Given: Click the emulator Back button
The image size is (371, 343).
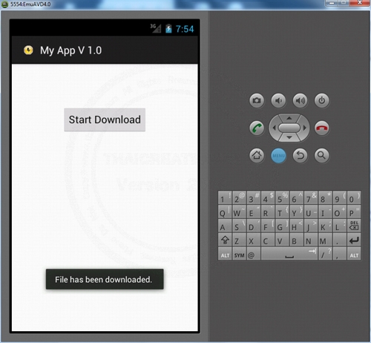Looking at the screenshot, I should coord(300,155).
